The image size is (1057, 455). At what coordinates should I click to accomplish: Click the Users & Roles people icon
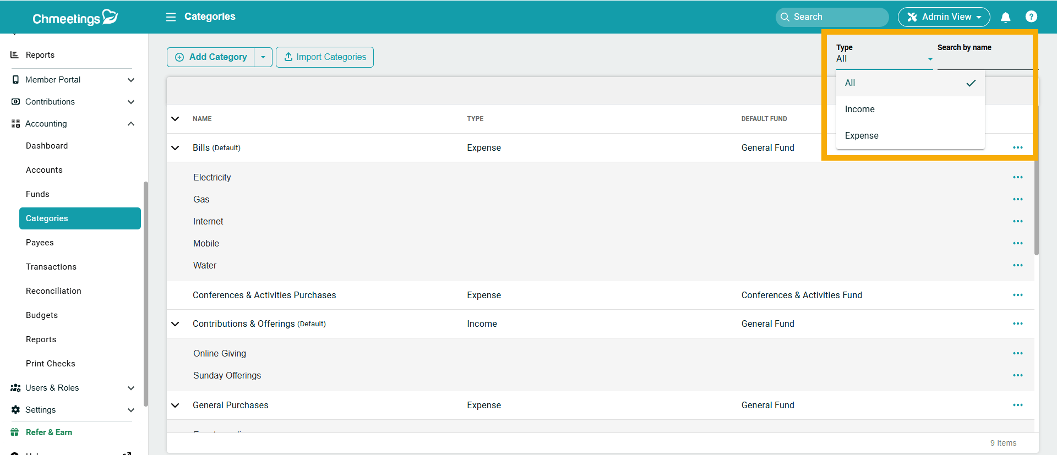point(15,388)
